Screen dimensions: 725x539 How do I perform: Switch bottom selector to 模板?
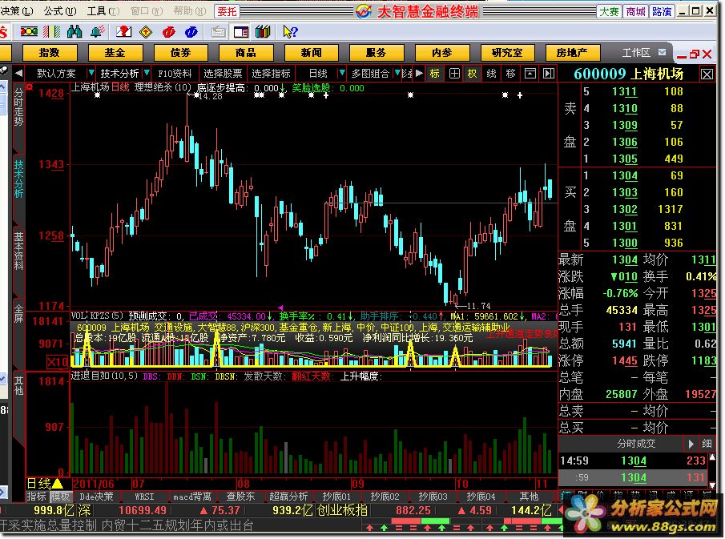click(x=59, y=497)
